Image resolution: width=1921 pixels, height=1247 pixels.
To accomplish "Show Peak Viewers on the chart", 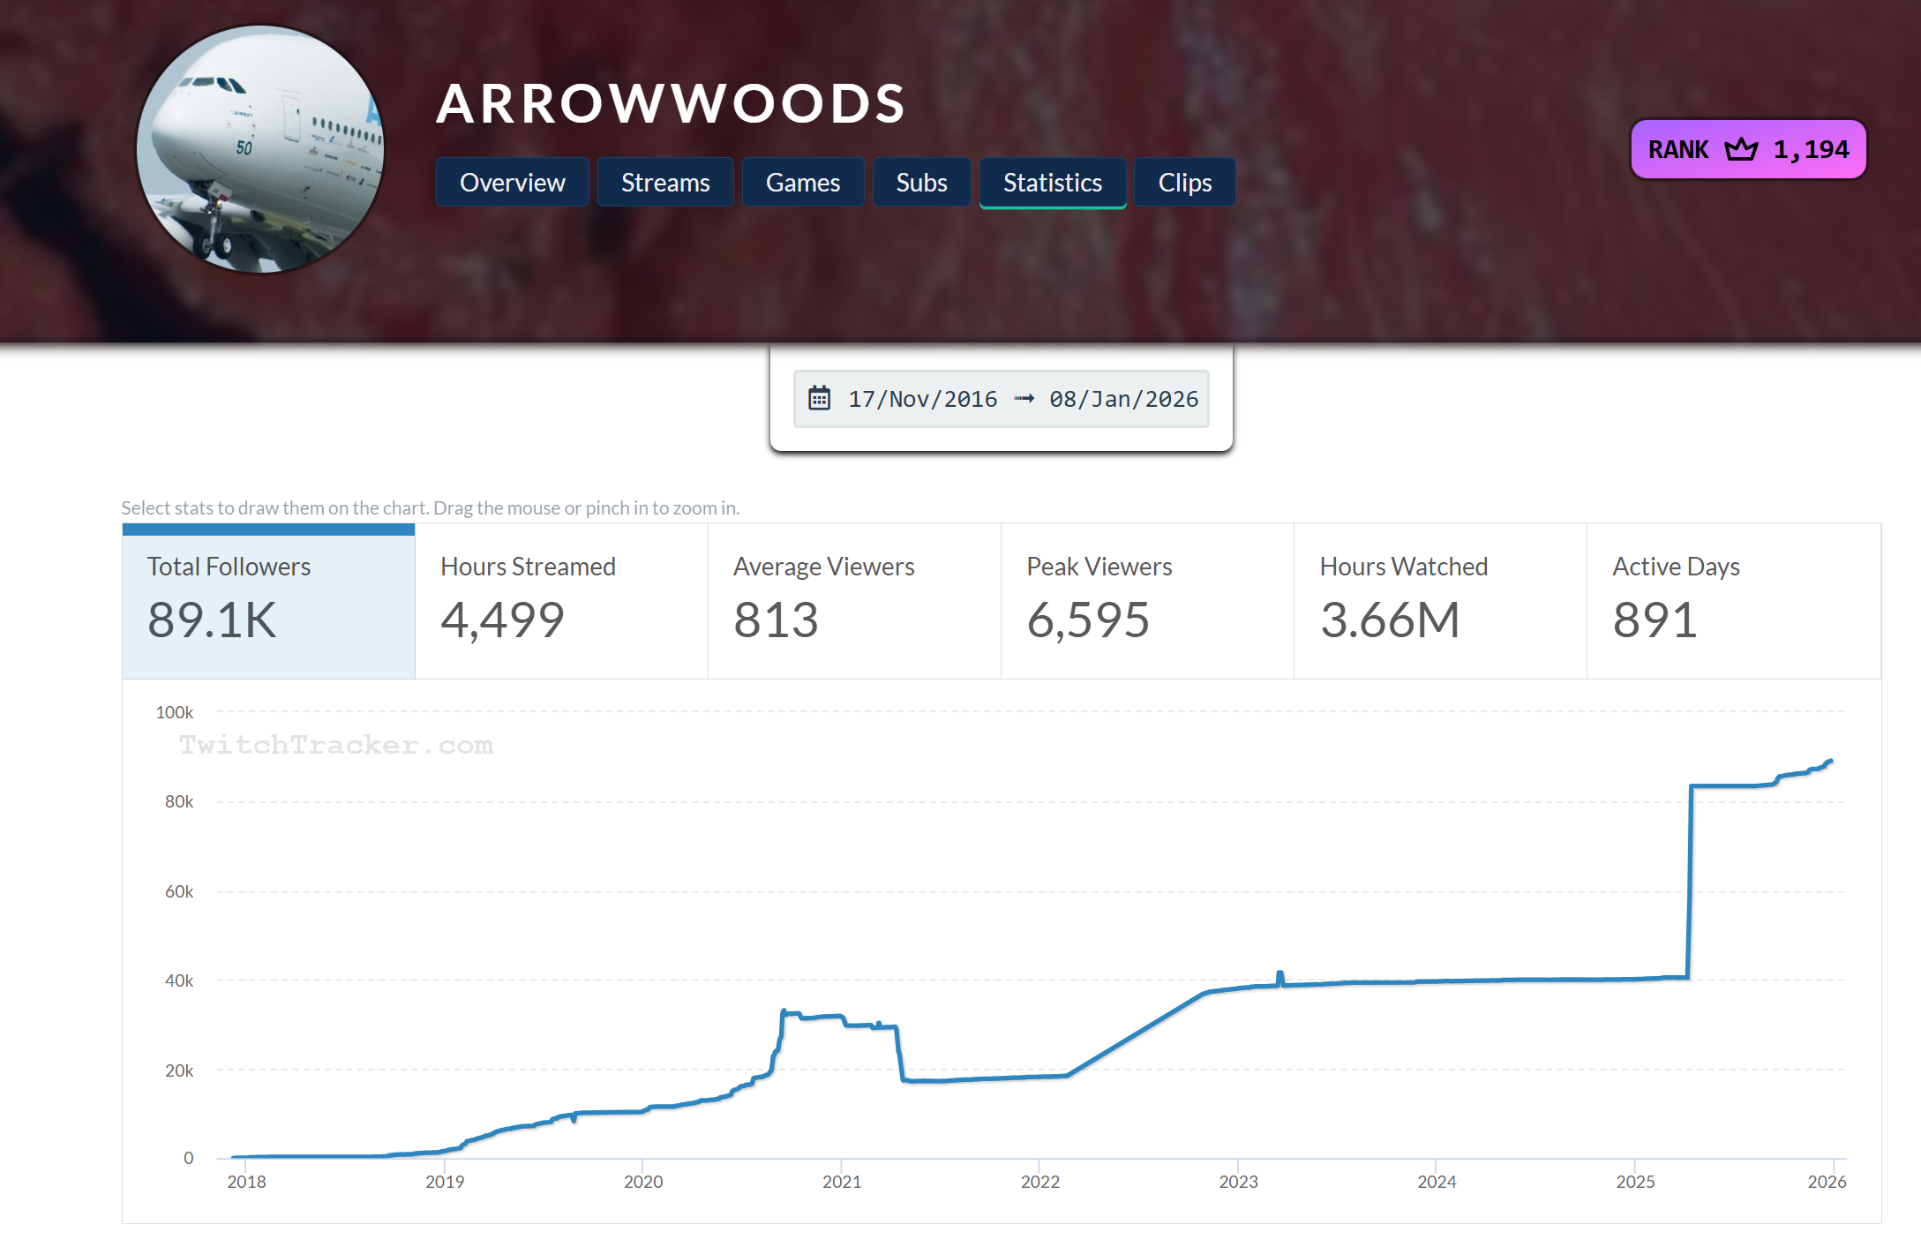I will 1147,601.
